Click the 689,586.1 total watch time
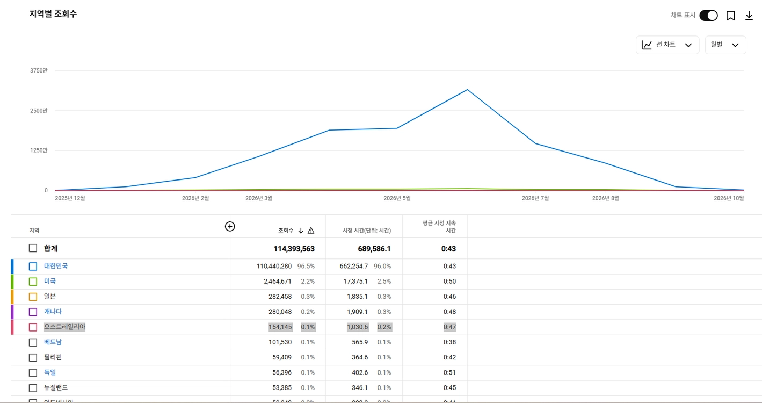The width and height of the screenshot is (762, 403). click(374, 249)
